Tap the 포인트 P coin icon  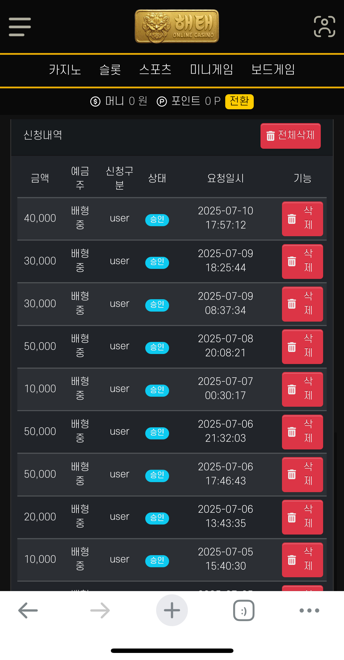point(162,102)
